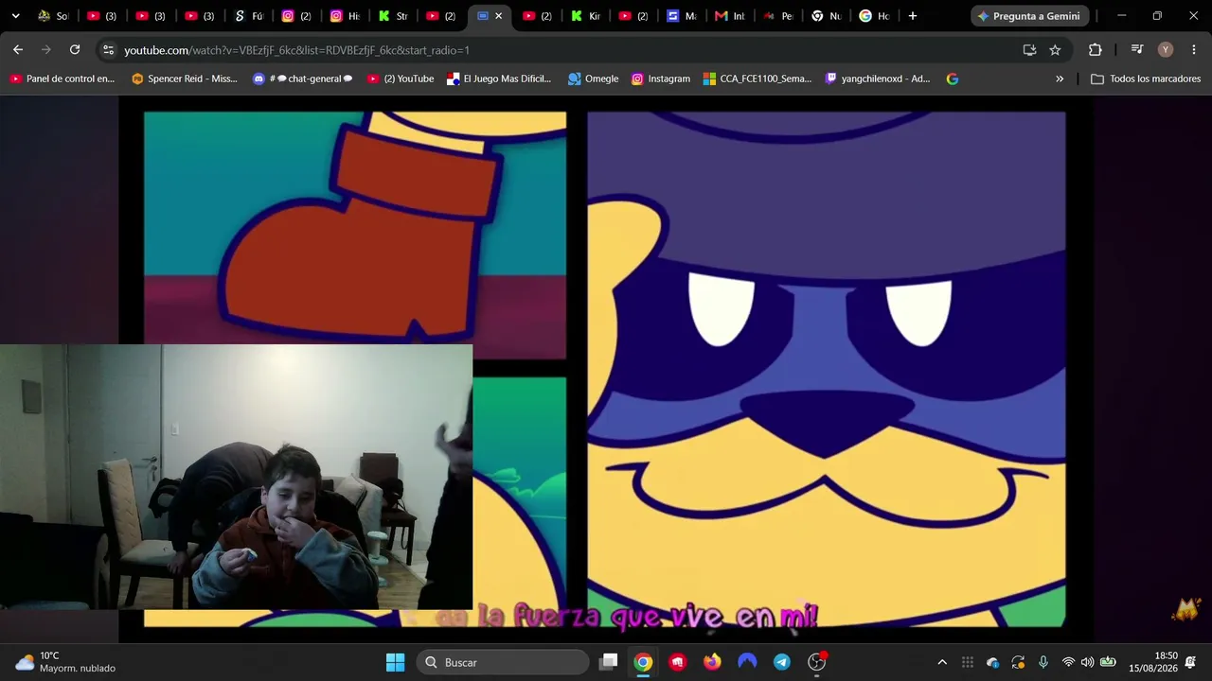This screenshot has height=681, width=1212.
Task: Open 'Panel de control en...' bookmark
Action: [x=62, y=79]
